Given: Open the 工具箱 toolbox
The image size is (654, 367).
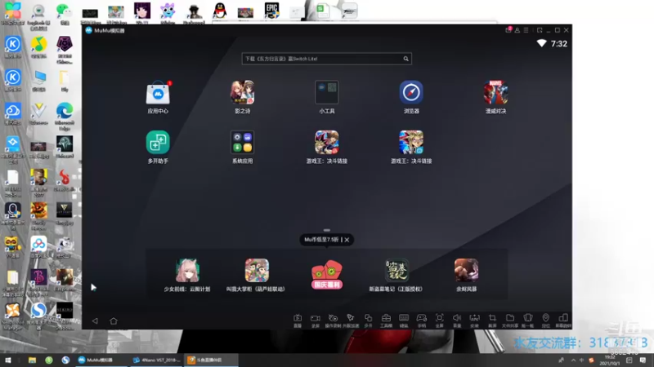Looking at the screenshot, I should pos(386,321).
